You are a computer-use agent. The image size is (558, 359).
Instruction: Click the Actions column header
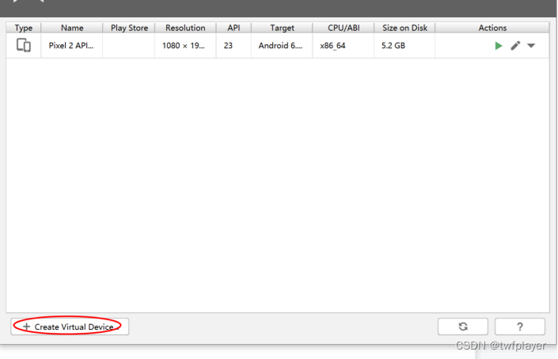[492, 28]
